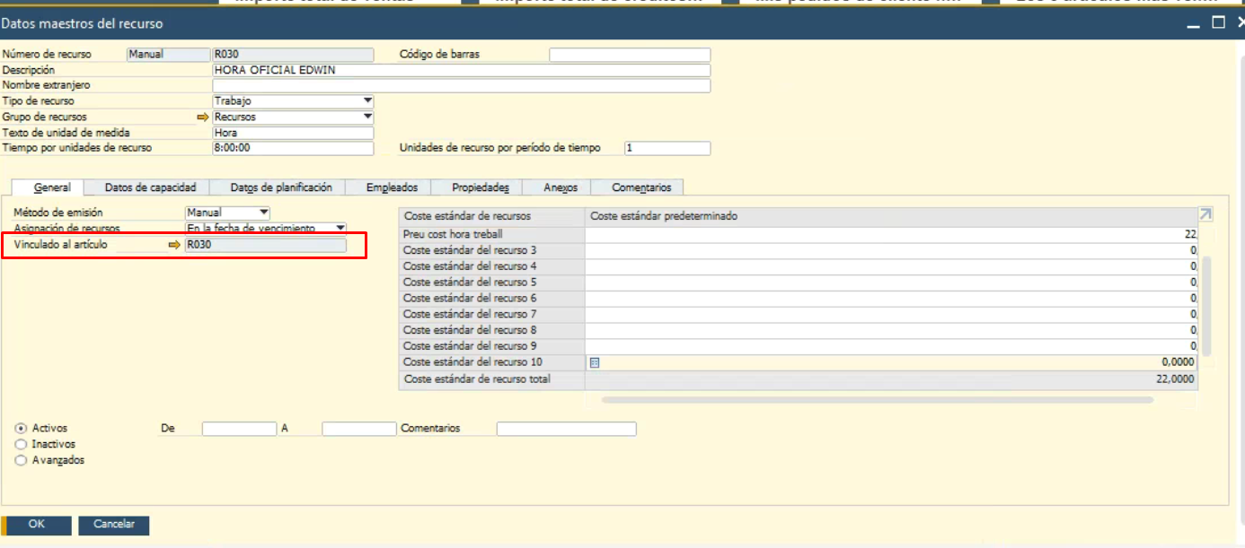Image resolution: width=1245 pixels, height=548 pixels.
Task: Select the Coste estándar del recurso 8 row
Action: tap(798, 331)
